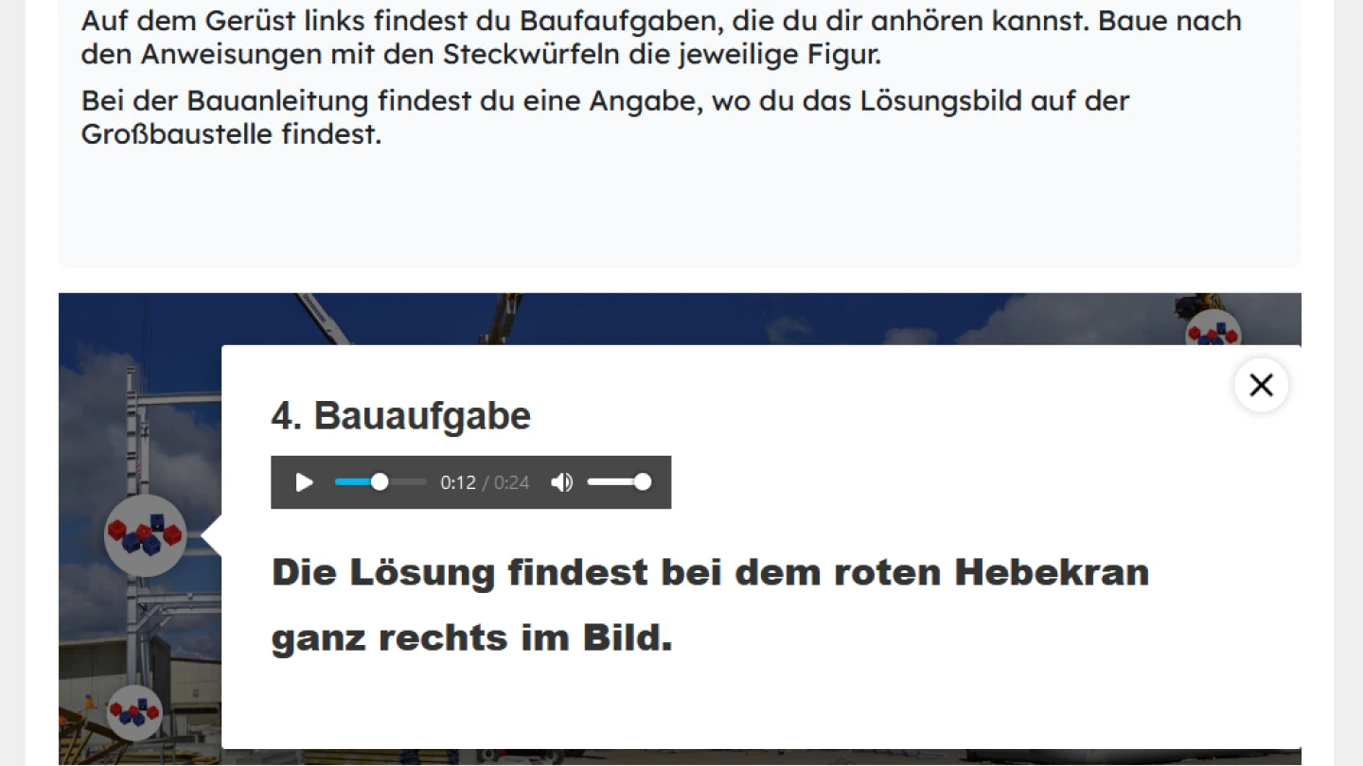Click the audio progress slider handle
Image resolution: width=1363 pixels, height=766 pixels.
click(x=380, y=482)
